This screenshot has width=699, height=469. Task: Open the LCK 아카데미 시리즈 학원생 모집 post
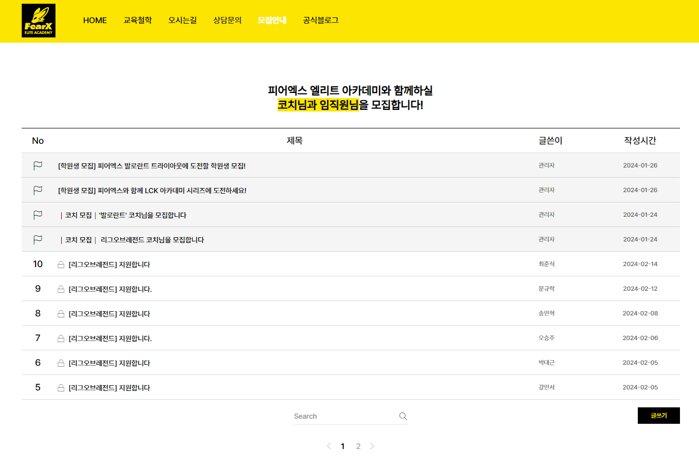(152, 190)
